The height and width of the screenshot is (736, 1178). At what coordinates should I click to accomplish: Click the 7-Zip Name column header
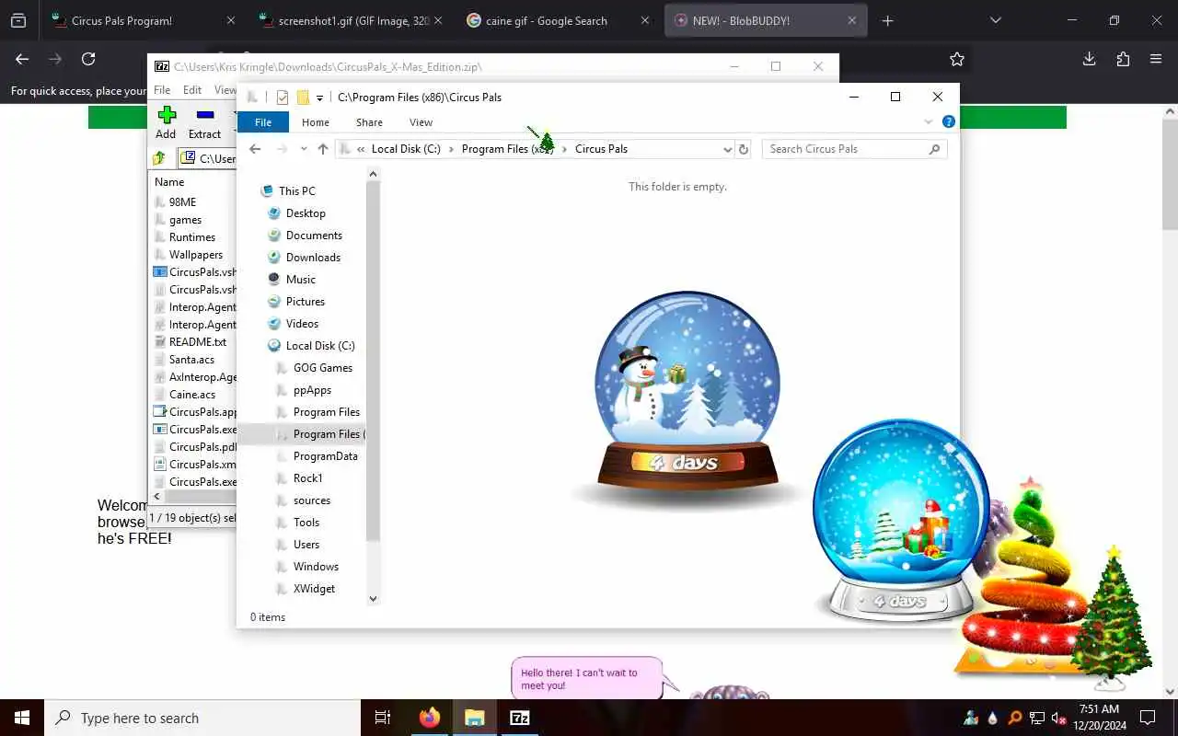[x=169, y=182]
